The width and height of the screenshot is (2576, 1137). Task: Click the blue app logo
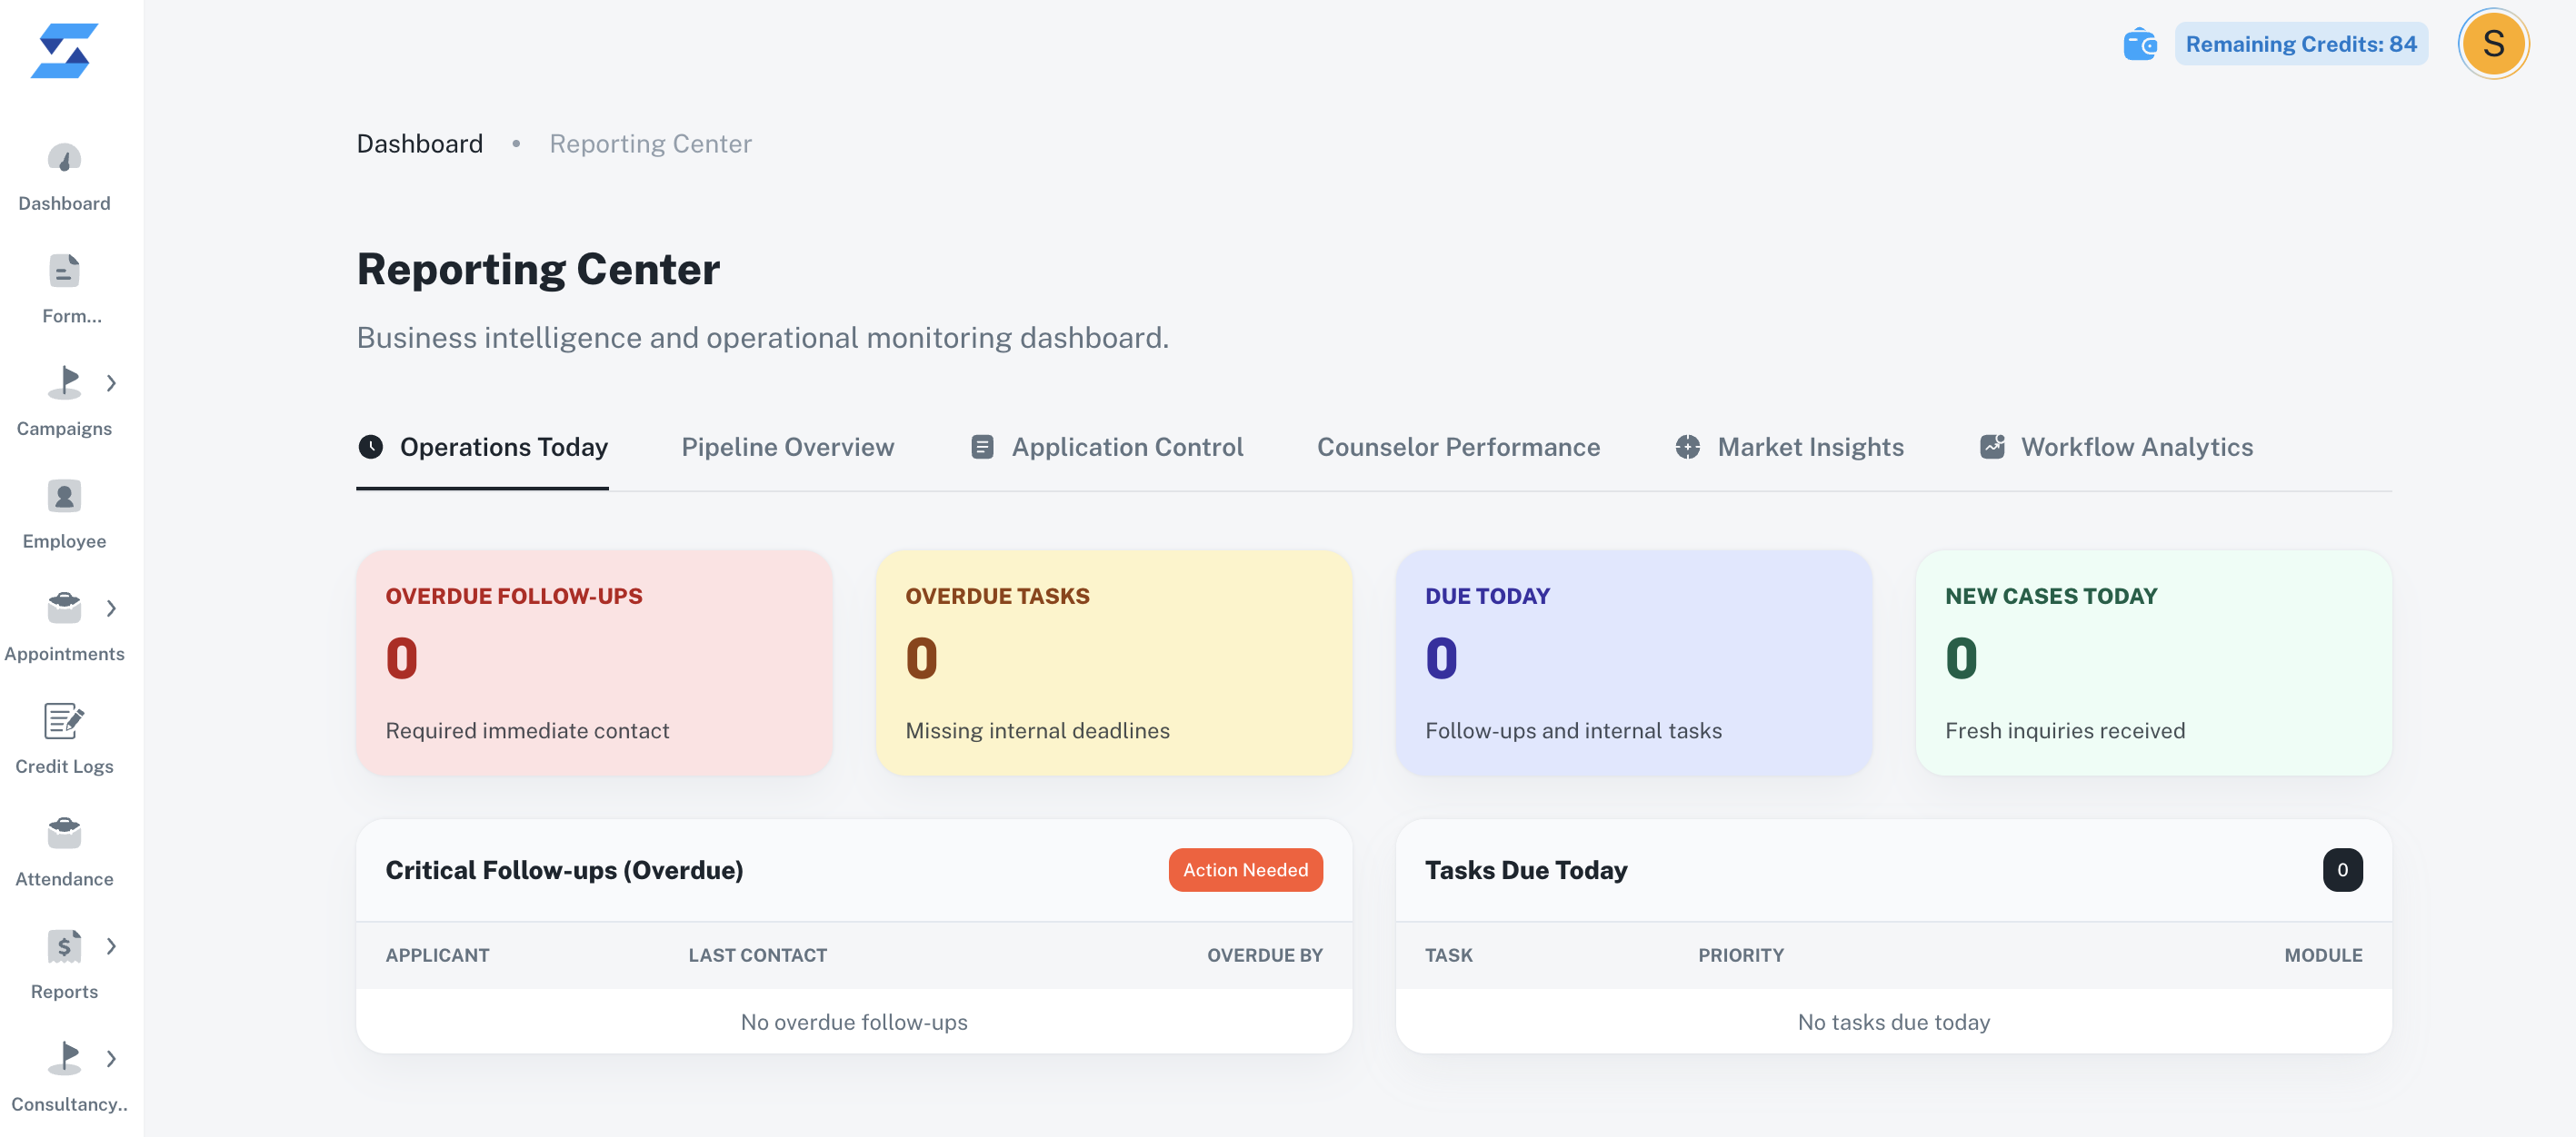point(64,50)
